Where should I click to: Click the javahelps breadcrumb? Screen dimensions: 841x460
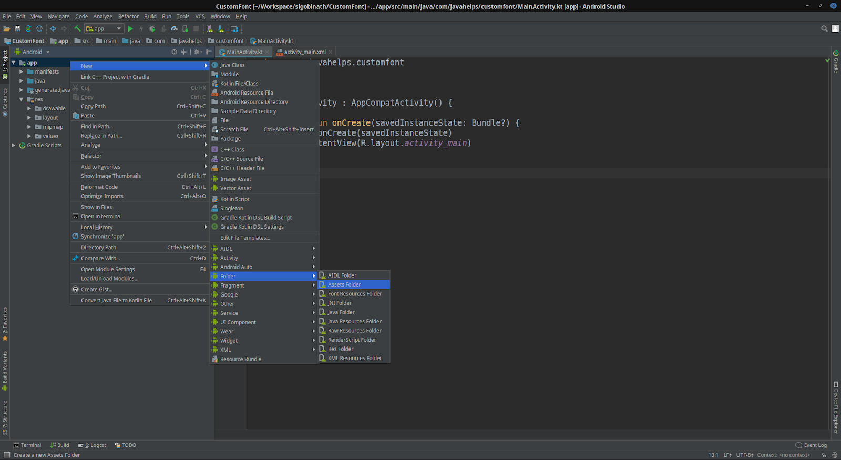[x=187, y=41]
